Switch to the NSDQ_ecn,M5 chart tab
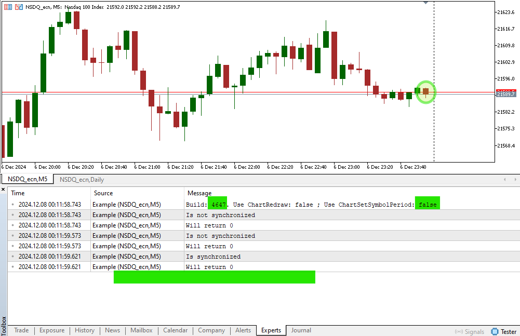 click(28, 179)
